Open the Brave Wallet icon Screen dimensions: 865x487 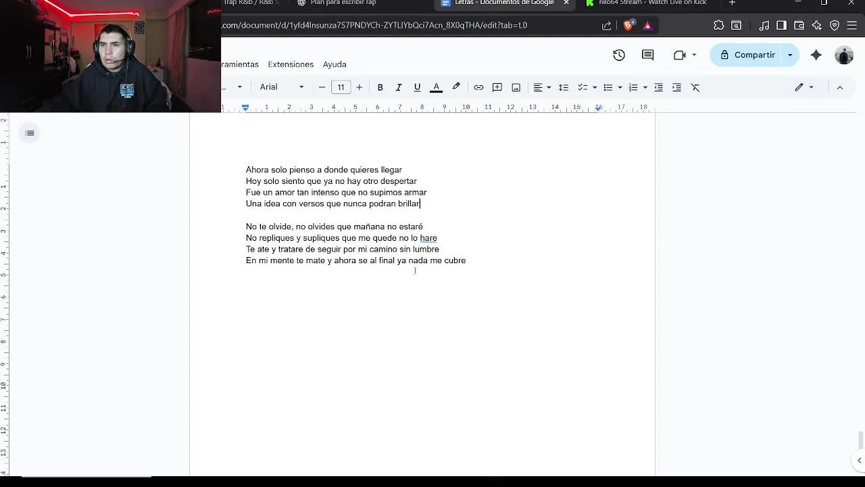pyautogui.click(x=799, y=25)
